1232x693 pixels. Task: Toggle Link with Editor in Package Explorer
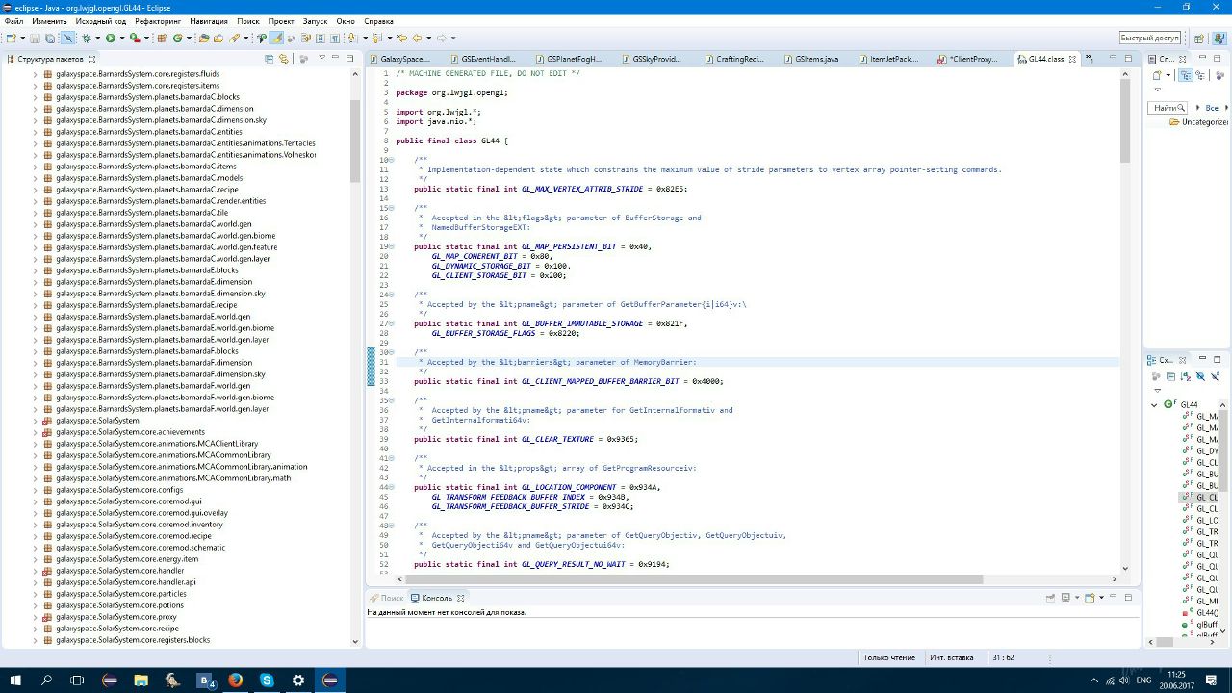tap(283, 59)
